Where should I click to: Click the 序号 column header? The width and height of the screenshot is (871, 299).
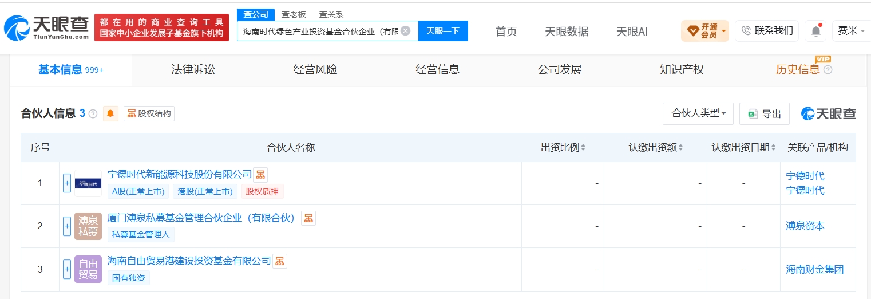40,148
